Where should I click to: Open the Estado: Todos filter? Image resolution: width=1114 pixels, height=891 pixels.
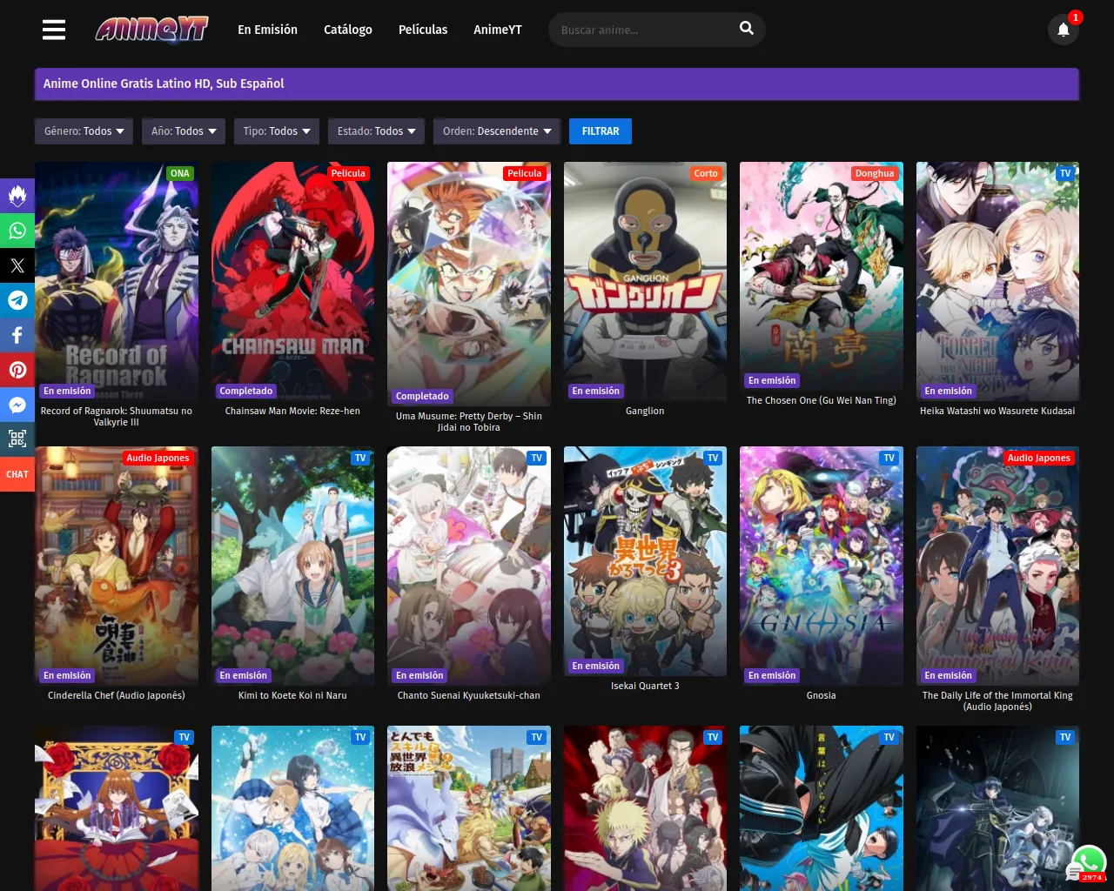(376, 131)
